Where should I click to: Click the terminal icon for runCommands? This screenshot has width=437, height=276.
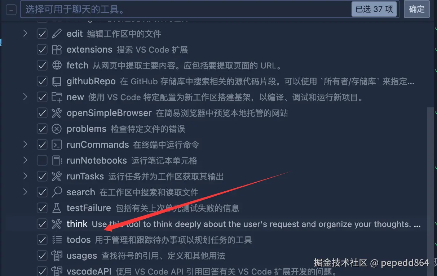[57, 145]
